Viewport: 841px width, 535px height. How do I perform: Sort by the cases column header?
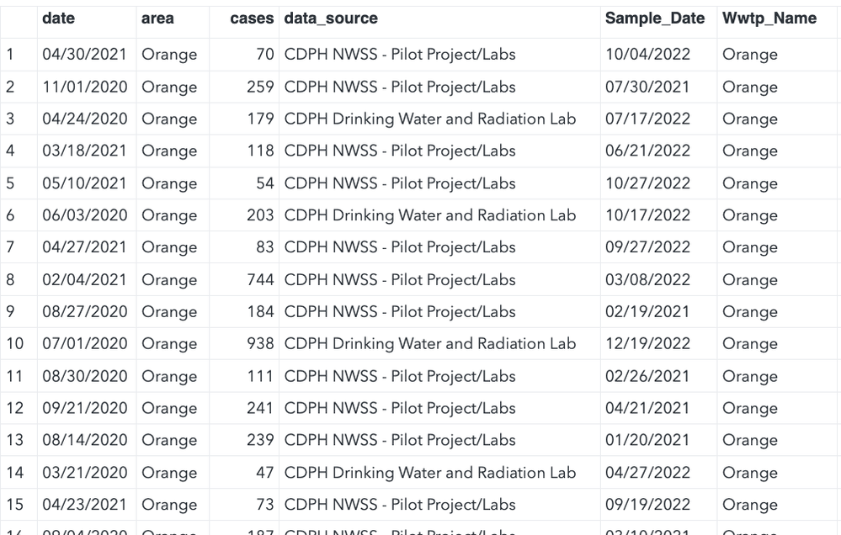coord(252,19)
